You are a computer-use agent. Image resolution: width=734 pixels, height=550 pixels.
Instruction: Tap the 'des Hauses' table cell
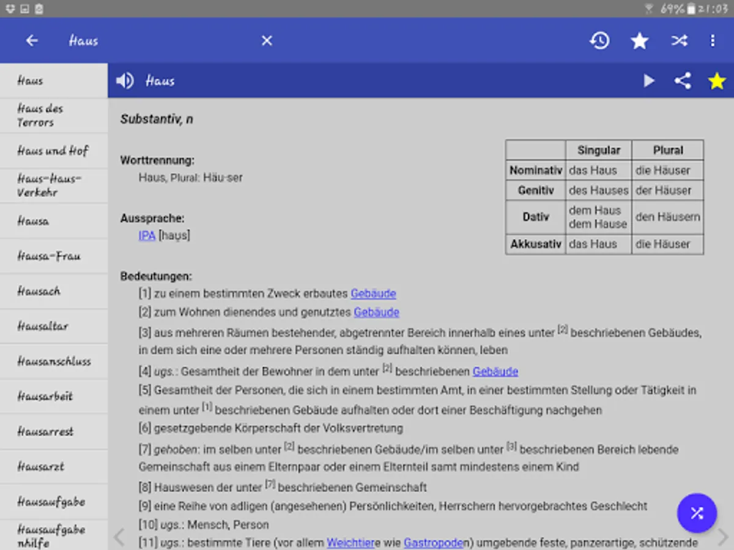[x=599, y=191]
